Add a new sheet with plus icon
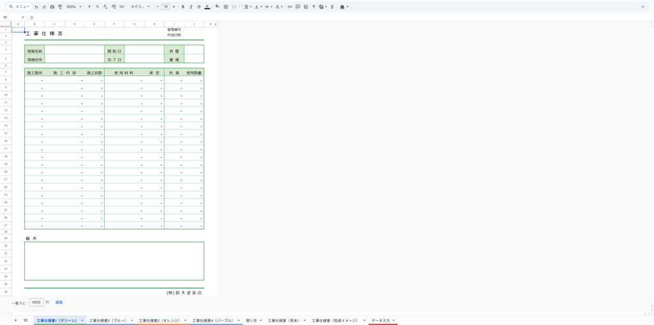Viewport: 654px width, 325px height. coord(15,320)
